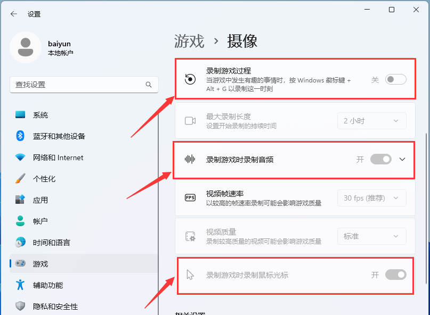
Task: Open 辅助功能 via the accessibility icon
Action: click(x=20, y=285)
